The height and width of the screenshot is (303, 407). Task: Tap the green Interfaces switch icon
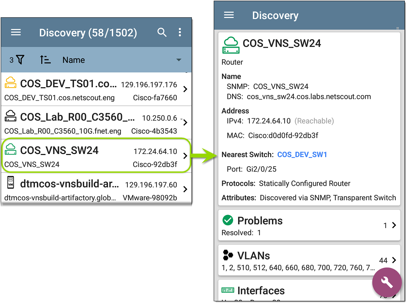[228, 290]
